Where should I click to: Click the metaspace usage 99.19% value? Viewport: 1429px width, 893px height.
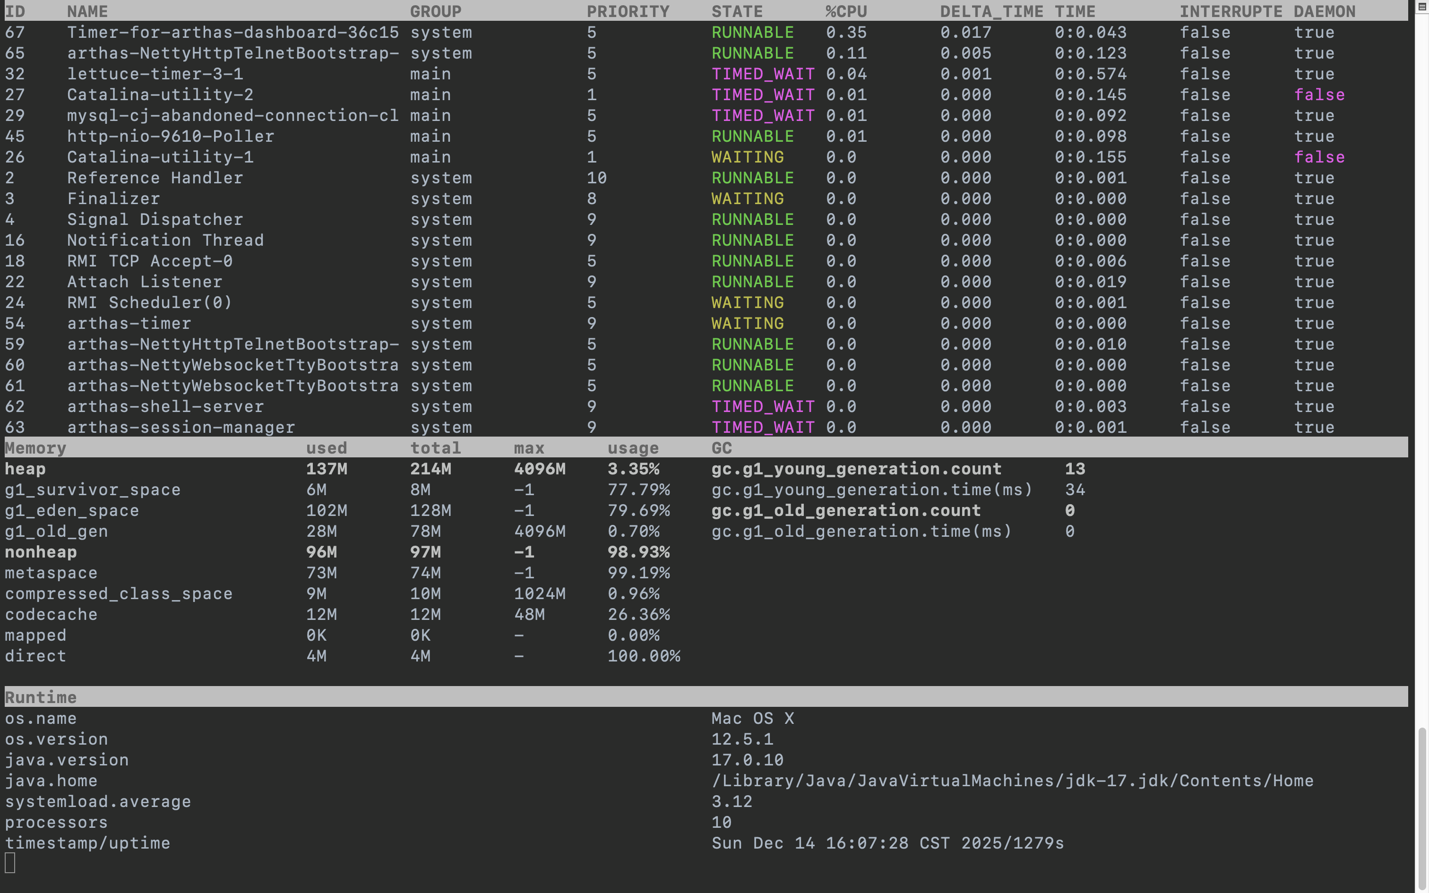638,573
